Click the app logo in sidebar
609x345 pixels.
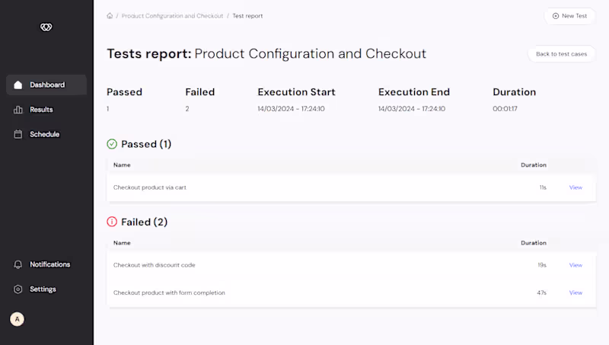point(46,27)
